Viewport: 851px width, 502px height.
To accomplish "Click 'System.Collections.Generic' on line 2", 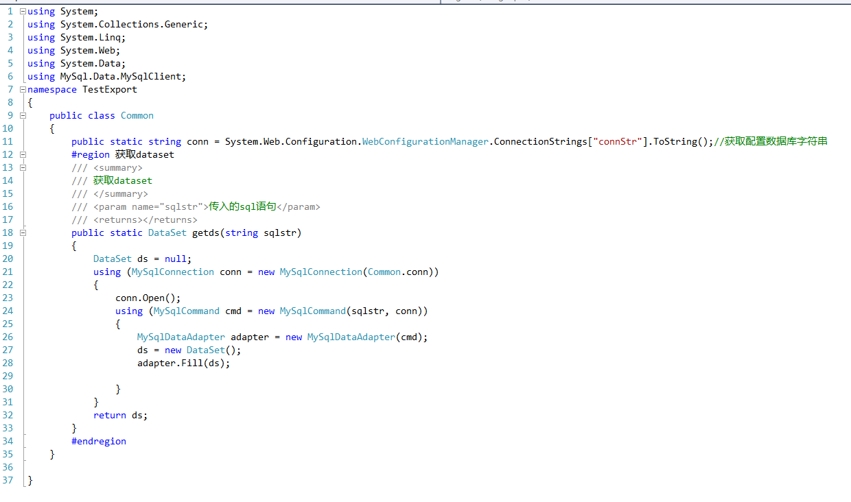I will 132,24.
